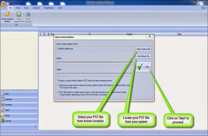Viewport: 208px width, 136px height.
Task: Click the Find Outlook File button
Action: tap(143, 56)
